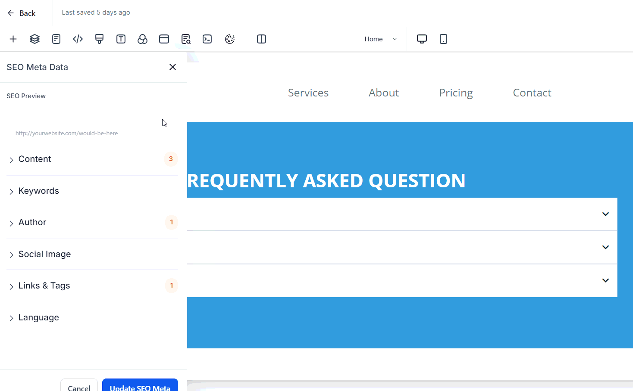Go Back to the previous page
633x391 pixels.
click(x=22, y=13)
